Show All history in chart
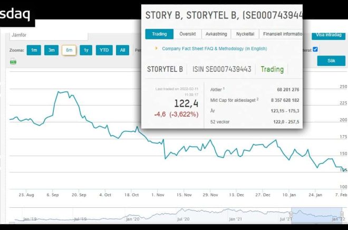This screenshot has width=348, height=230. (x=122, y=50)
